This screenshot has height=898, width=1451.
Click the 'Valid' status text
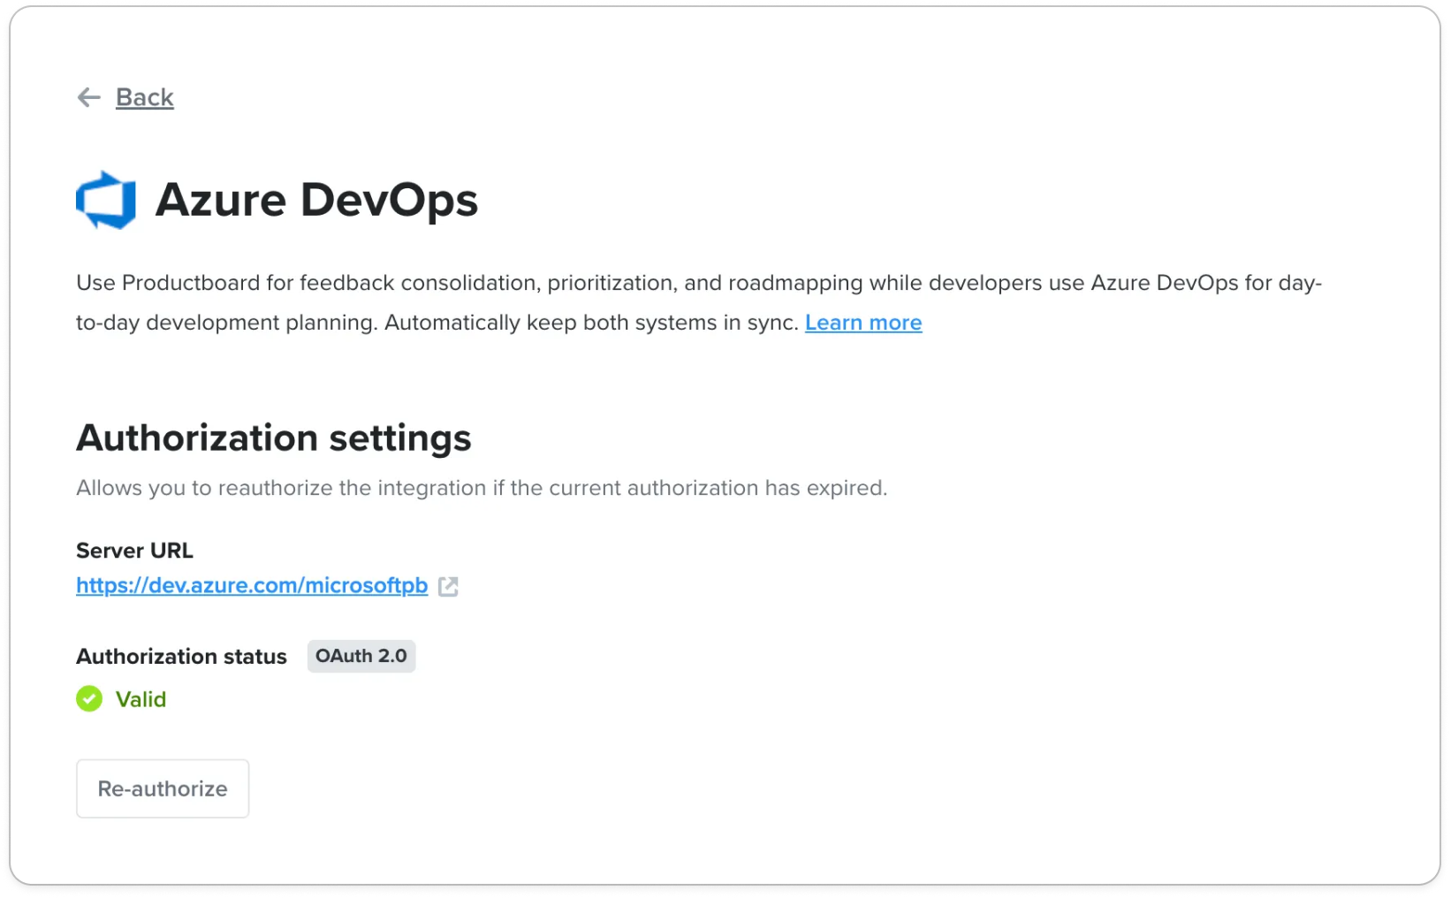141,699
